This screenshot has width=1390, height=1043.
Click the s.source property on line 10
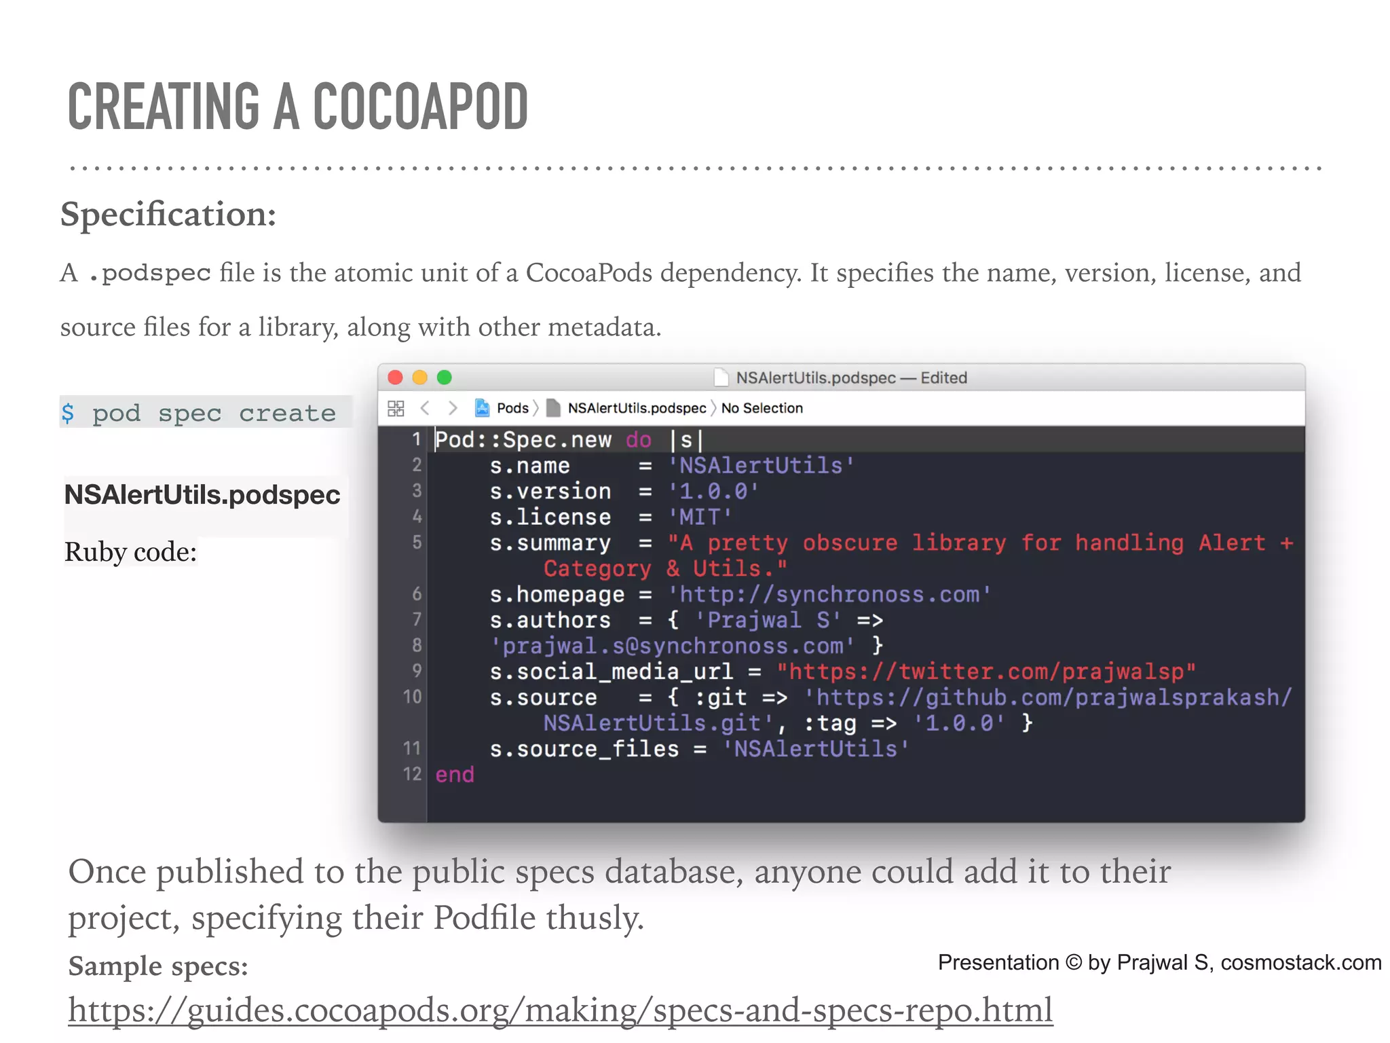point(544,697)
